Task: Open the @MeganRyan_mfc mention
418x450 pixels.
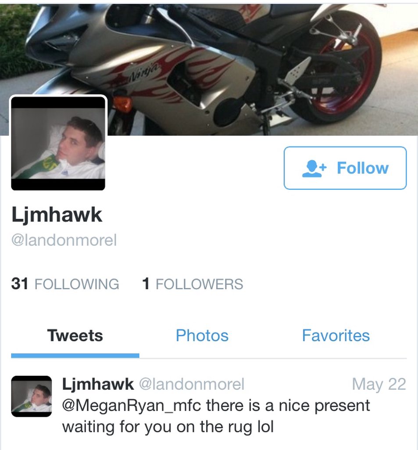Action: [x=132, y=405]
